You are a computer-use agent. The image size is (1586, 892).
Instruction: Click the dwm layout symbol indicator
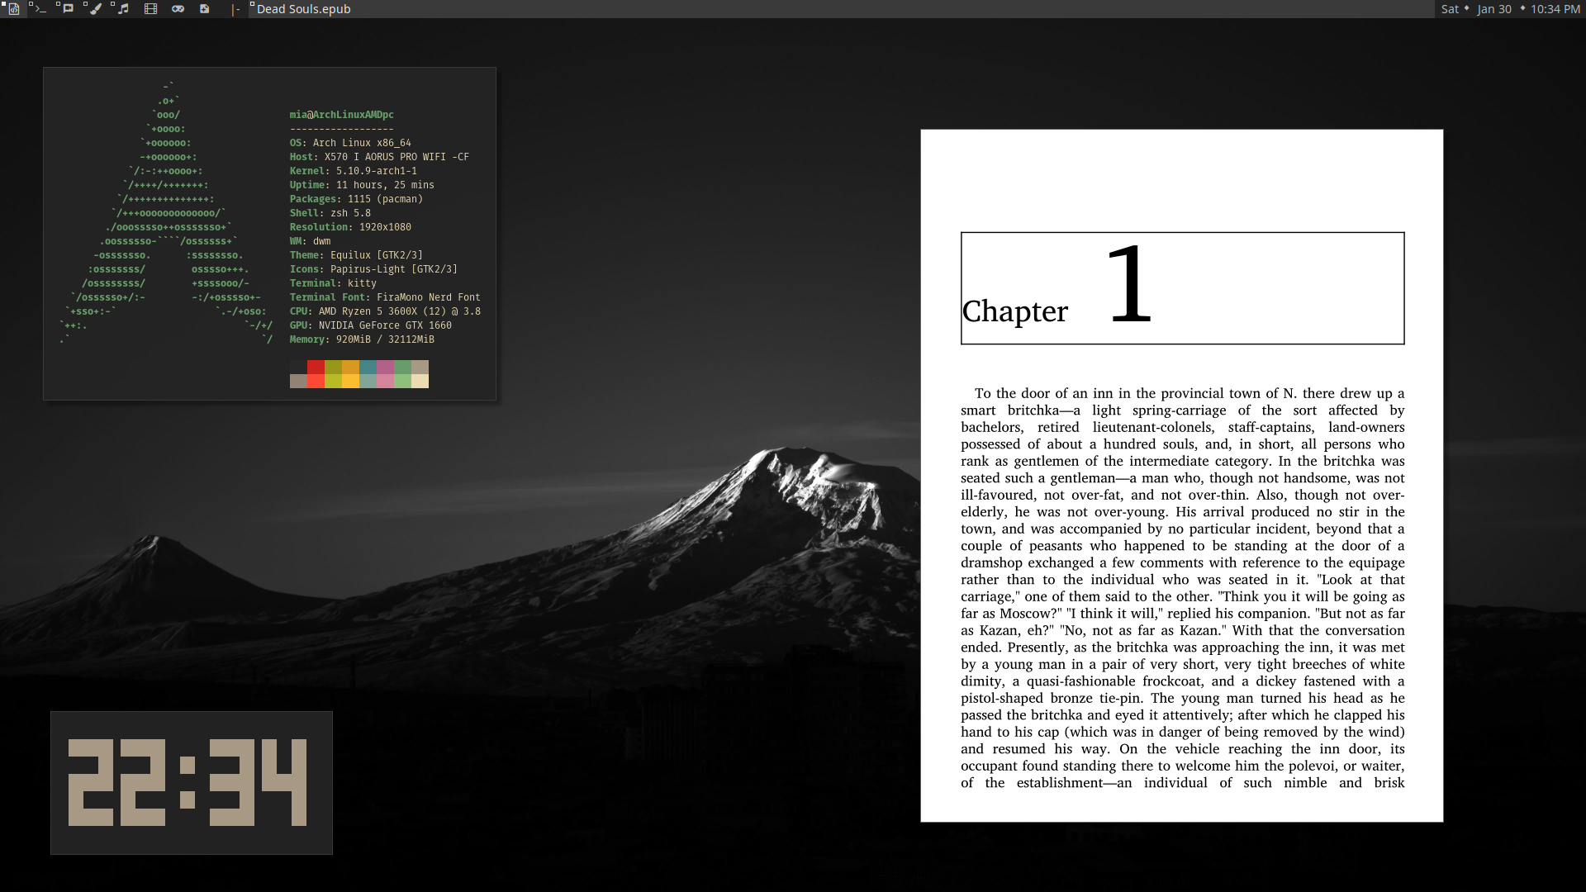pyautogui.click(x=235, y=9)
